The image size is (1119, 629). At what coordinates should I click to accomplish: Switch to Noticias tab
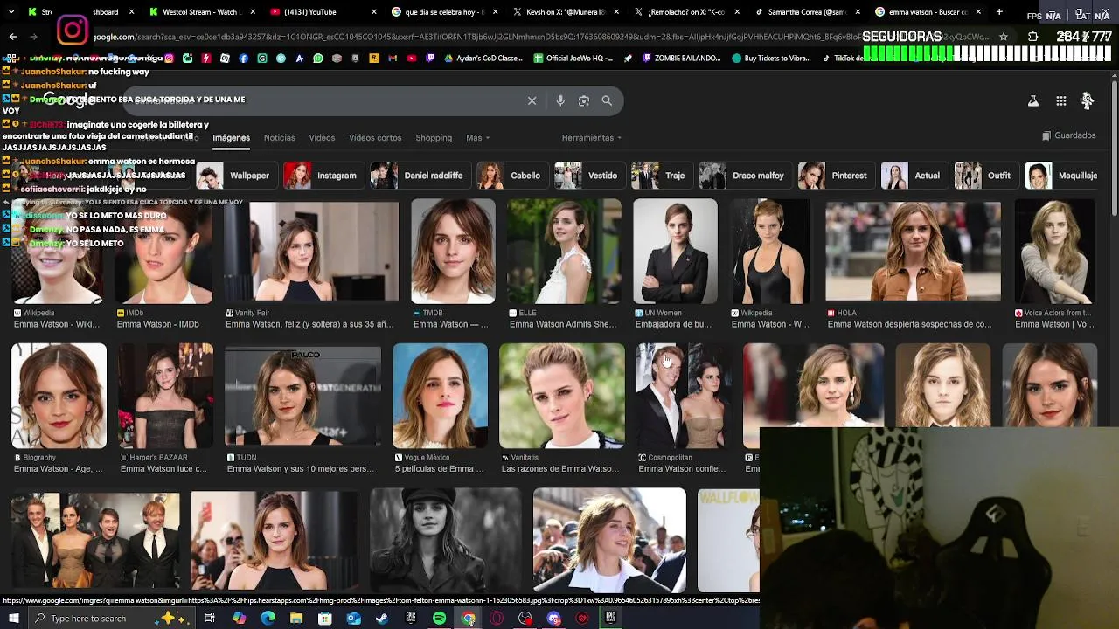280,138
